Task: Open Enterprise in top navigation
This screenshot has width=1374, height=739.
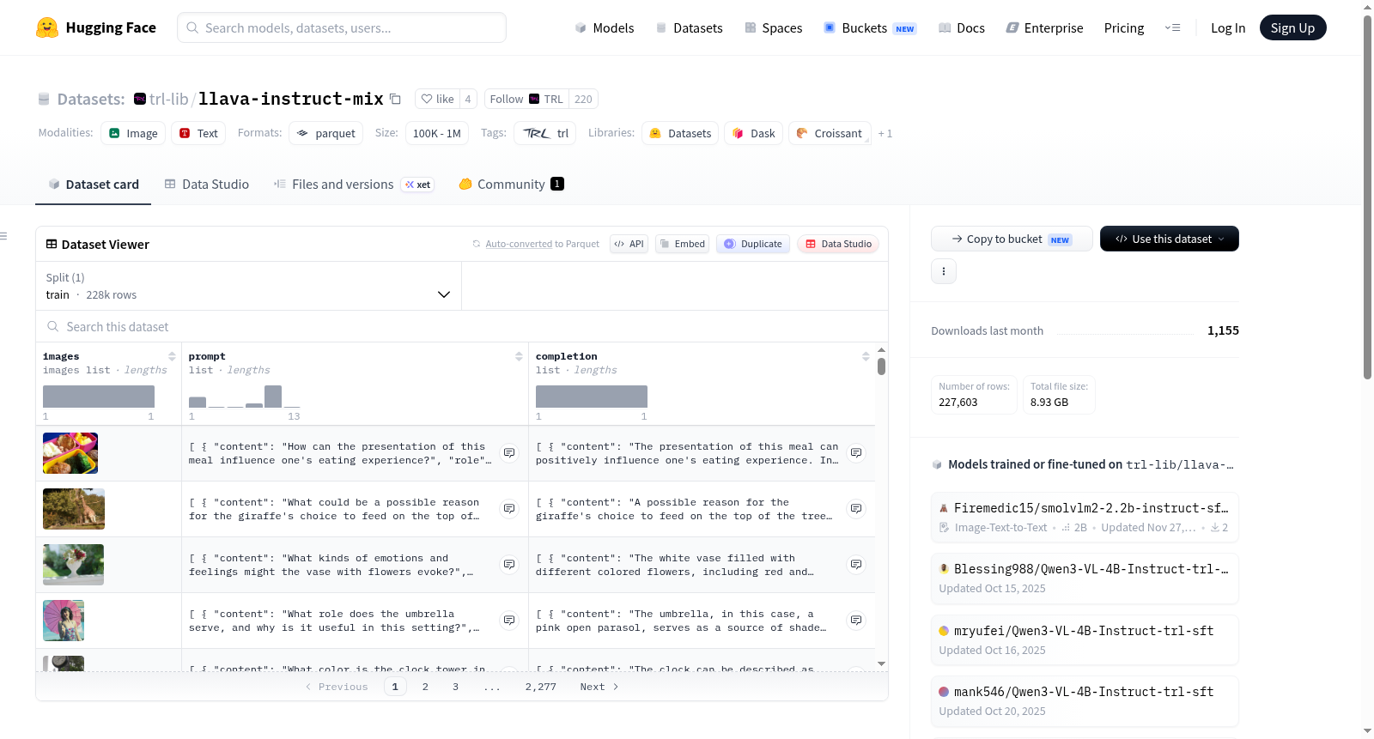Action: pos(1044,27)
